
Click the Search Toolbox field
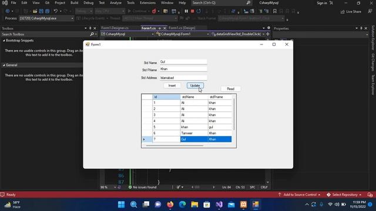click(45, 35)
